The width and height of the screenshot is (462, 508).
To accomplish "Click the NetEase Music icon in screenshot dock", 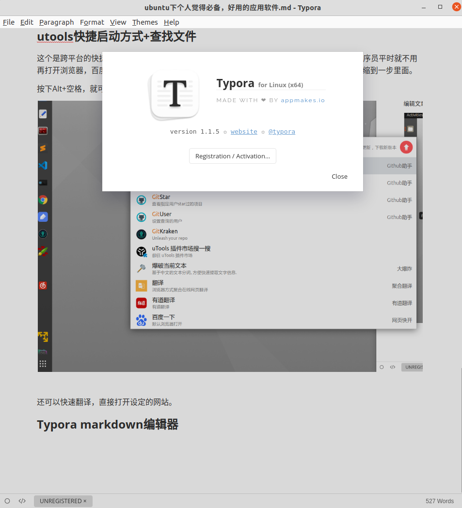I will 43,285.
